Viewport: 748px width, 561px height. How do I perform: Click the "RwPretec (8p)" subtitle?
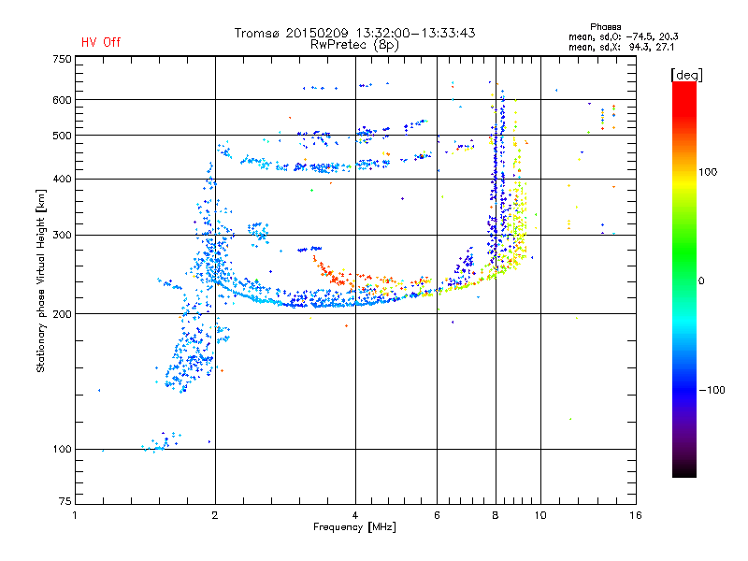(x=354, y=45)
